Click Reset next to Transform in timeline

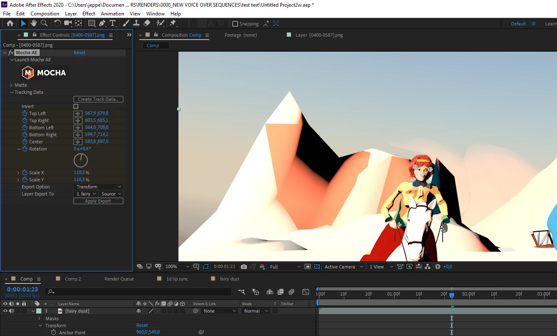(142, 325)
